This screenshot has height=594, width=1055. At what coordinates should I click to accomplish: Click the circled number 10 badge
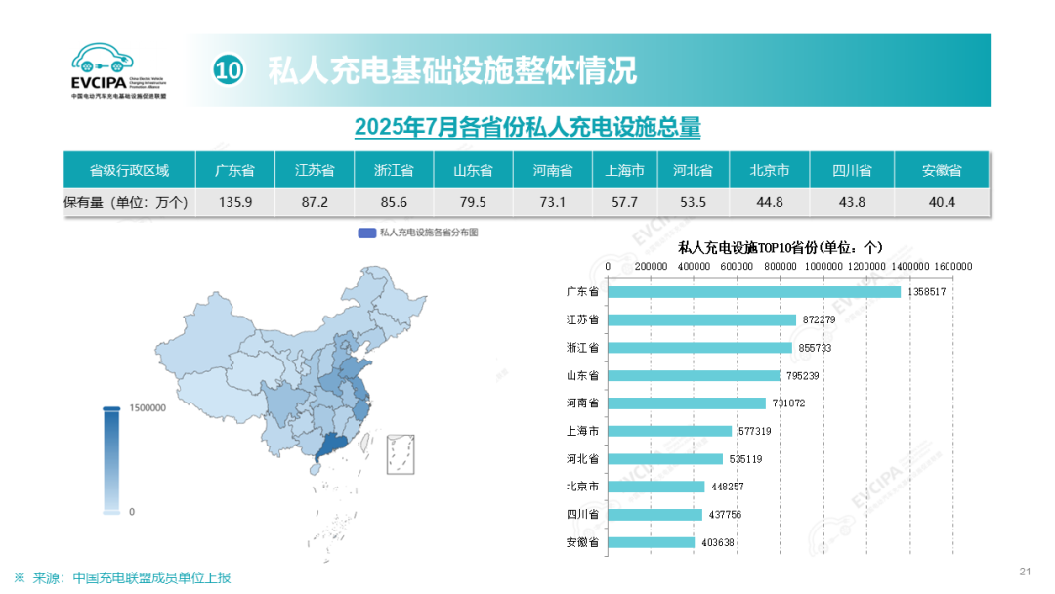click(228, 70)
